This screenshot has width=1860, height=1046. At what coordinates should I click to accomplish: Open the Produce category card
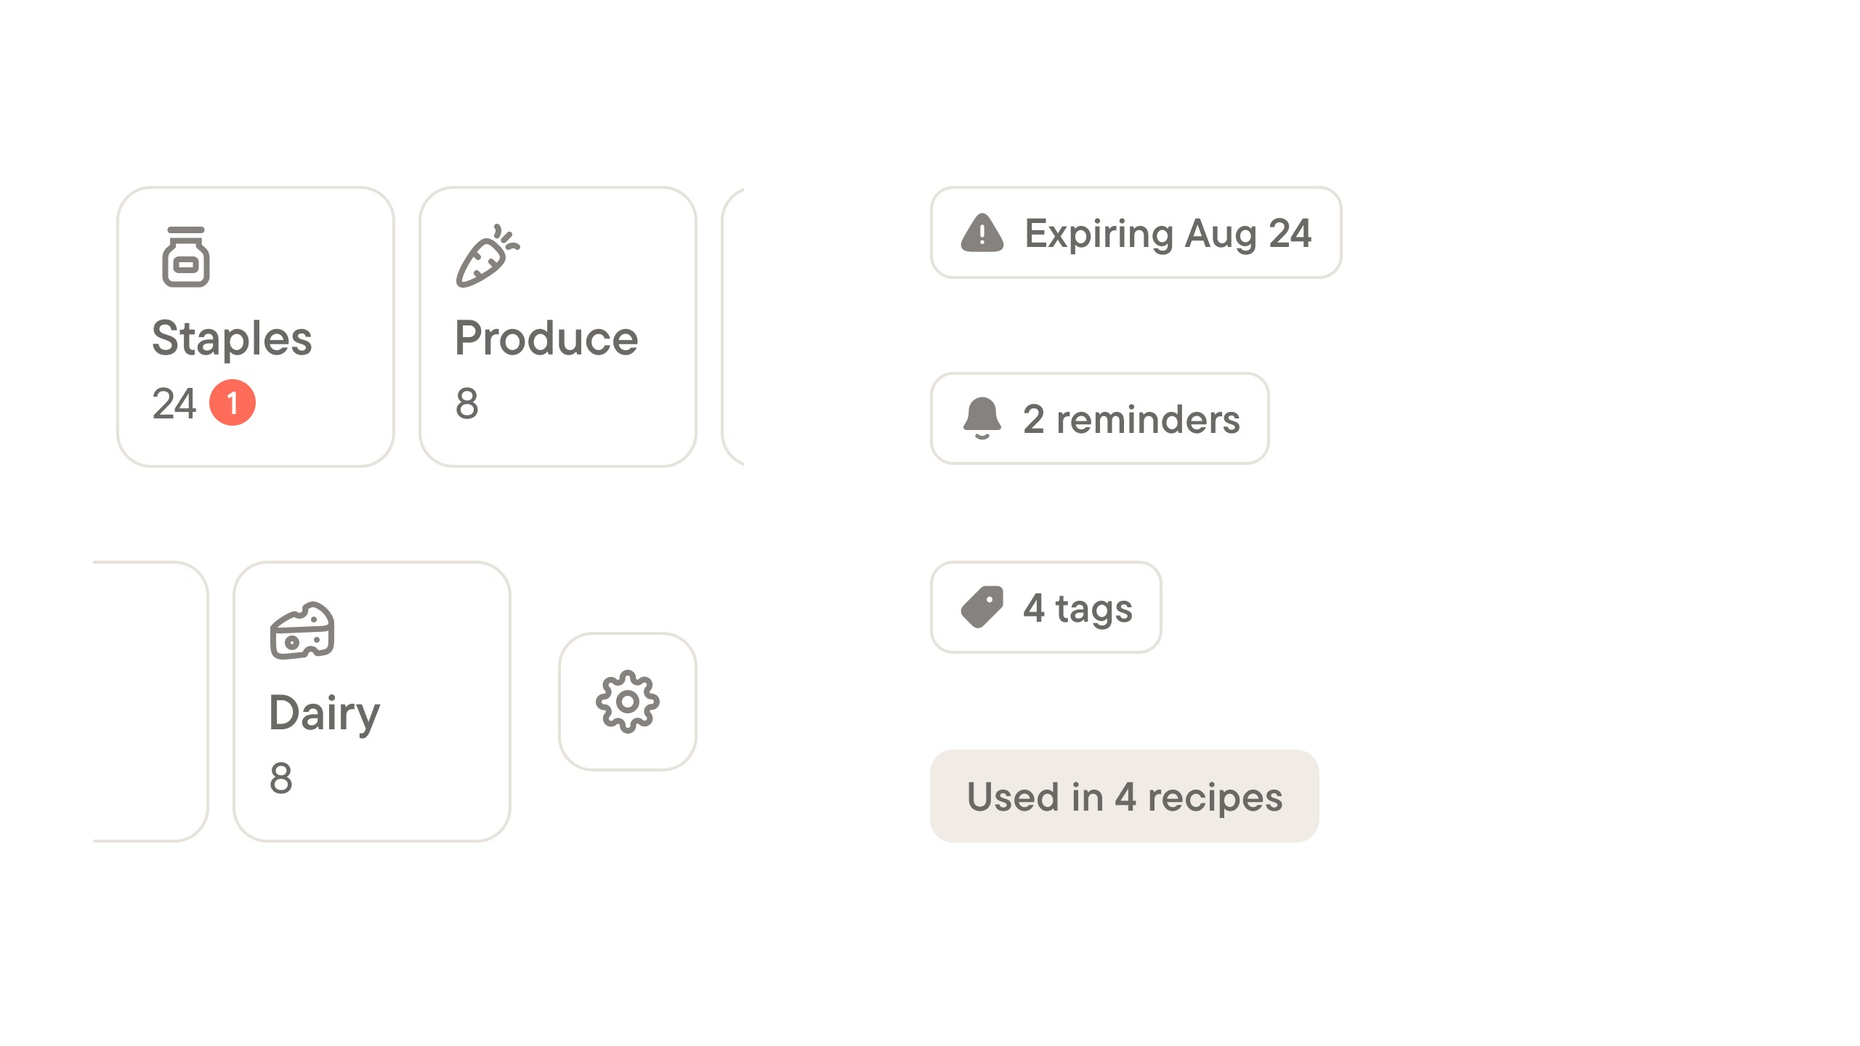click(x=558, y=327)
